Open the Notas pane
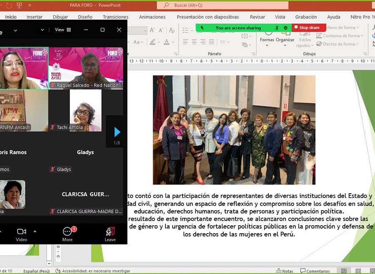 tap(284, 271)
